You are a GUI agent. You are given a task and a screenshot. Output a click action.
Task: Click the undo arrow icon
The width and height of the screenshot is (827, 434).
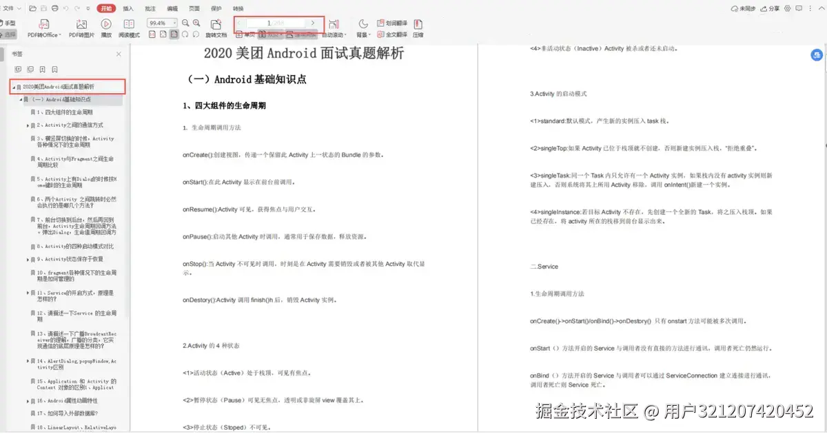coord(66,8)
